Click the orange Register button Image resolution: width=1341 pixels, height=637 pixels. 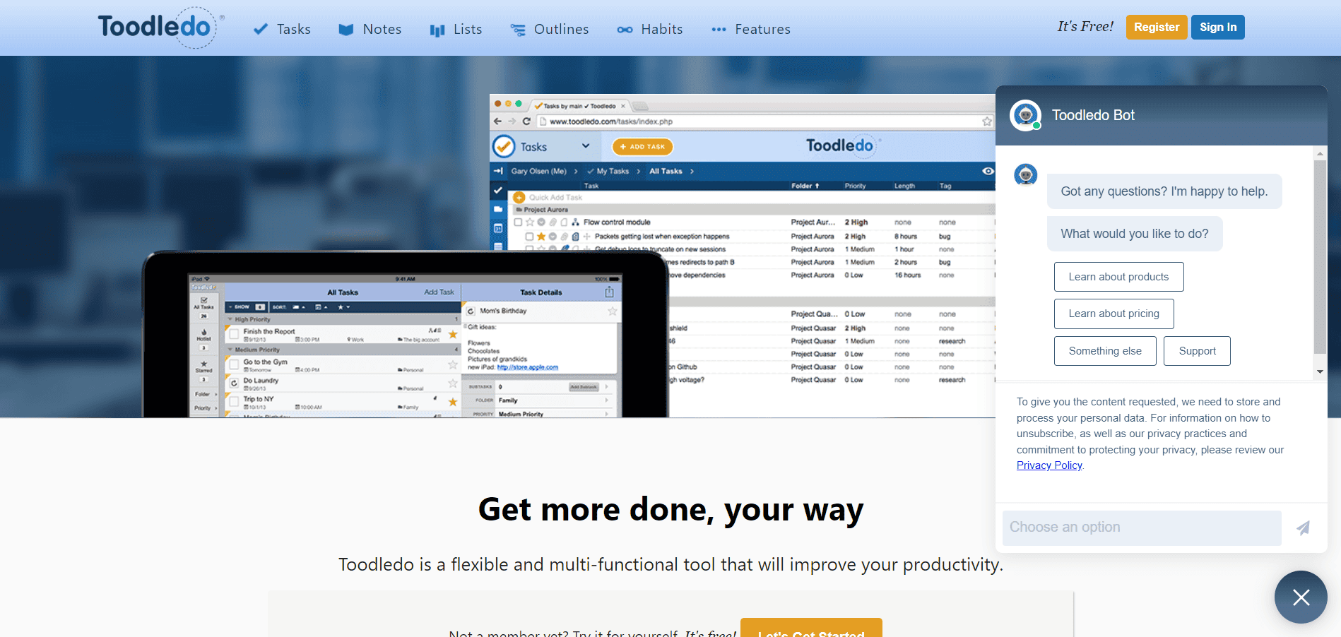click(1157, 27)
